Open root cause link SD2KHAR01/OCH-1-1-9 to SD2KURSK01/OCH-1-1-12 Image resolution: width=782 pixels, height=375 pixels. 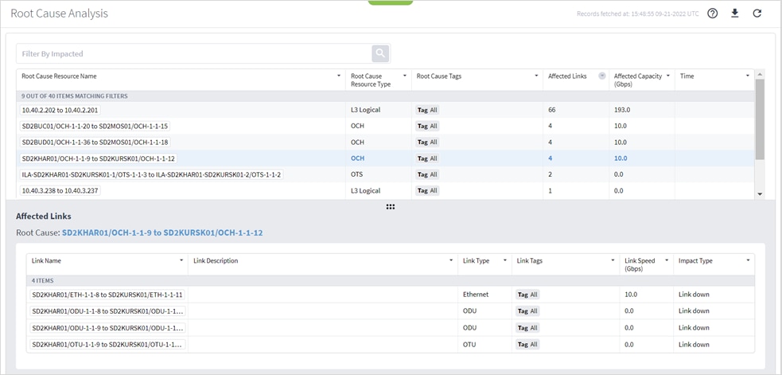(x=162, y=232)
